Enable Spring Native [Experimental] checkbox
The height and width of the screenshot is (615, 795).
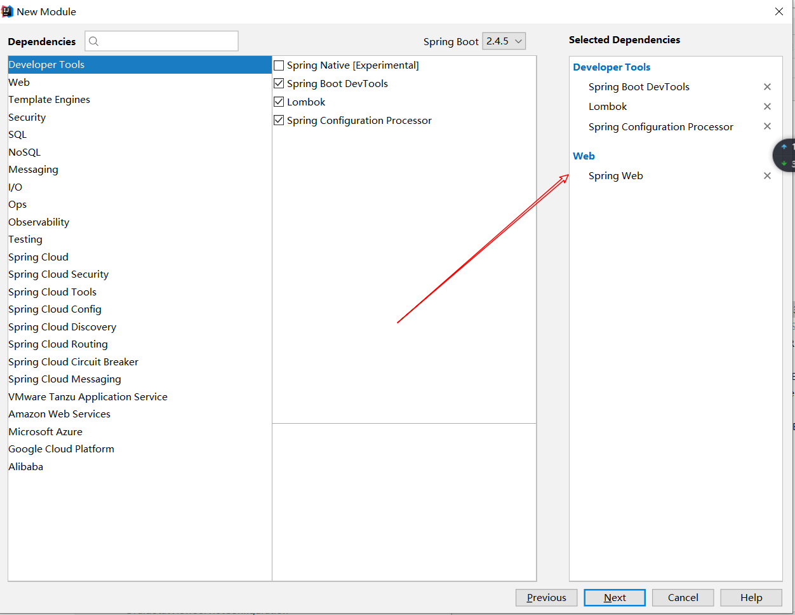(x=279, y=65)
